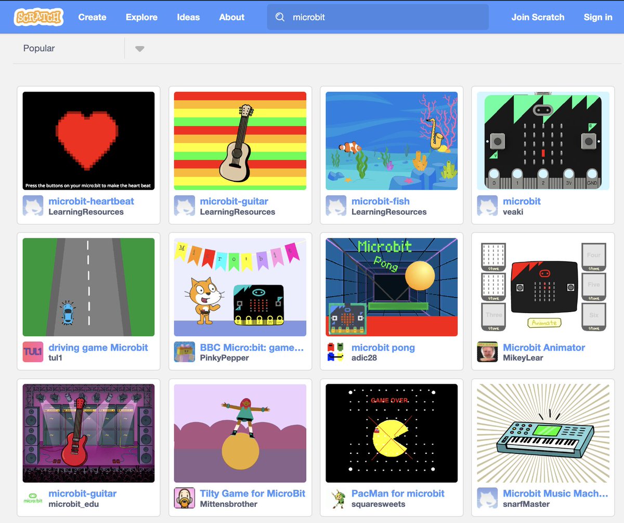624x523 pixels.
Task: Click Sign in
Action: point(598,17)
